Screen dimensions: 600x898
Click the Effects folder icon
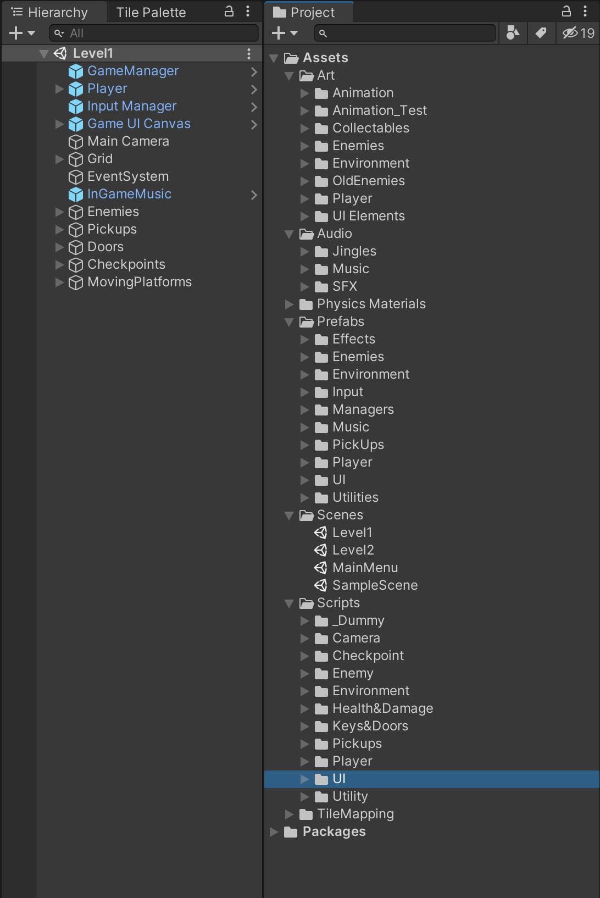tap(321, 340)
